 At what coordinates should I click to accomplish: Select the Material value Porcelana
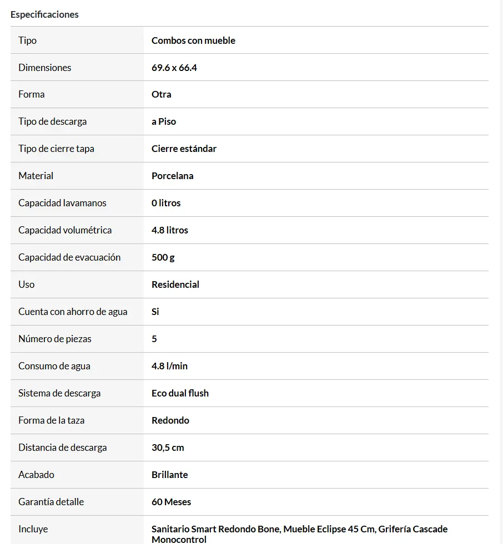[x=172, y=176]
